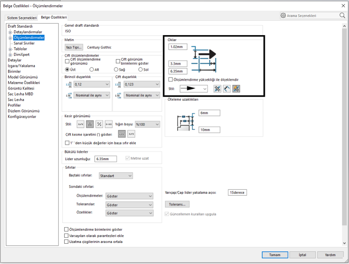This screenshot has width=349, height=264.
Task: Click the second double prime mark display icon
Action: [x=131, y=134]
